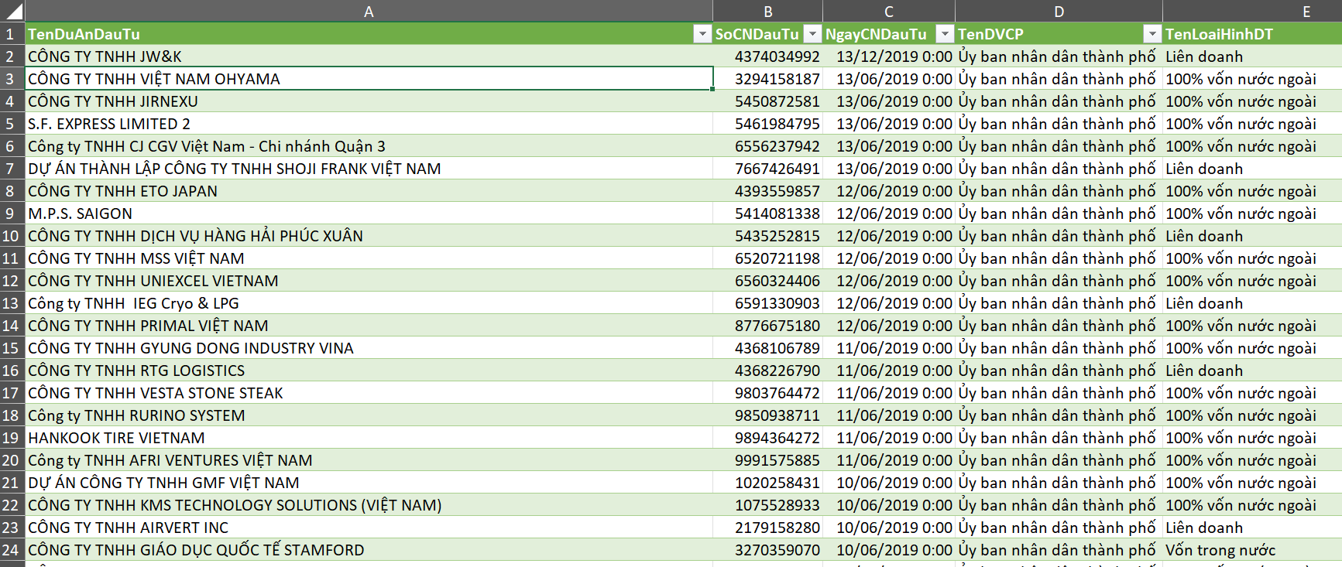Select cell S.F. EXPRESS LIMITED 2

369,124
